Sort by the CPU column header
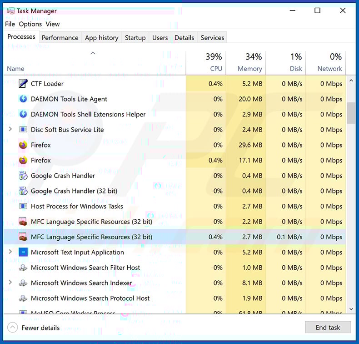This screenshot has width=359, height=344. point(206,63)
